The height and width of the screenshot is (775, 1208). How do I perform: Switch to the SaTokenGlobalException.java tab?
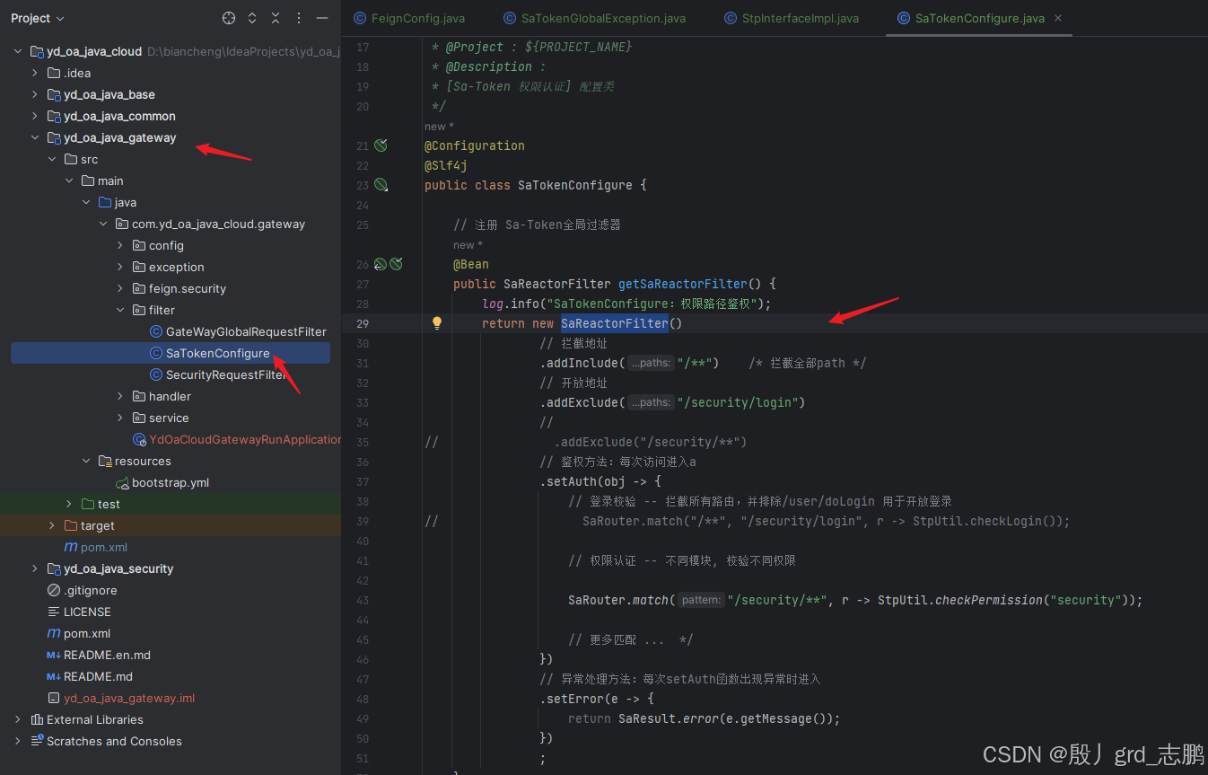[x=594, y=18]
